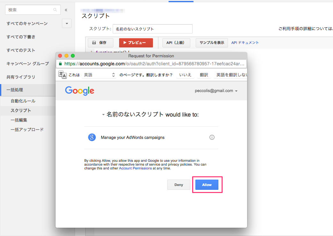Select すべてのキャンペーン in sidebar
333x236 pixels.
[27, 24]
